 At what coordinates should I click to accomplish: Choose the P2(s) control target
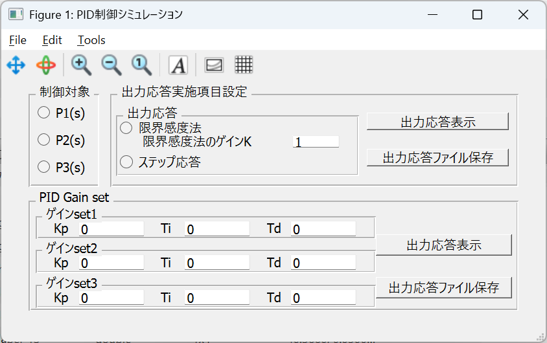point(44,140)
